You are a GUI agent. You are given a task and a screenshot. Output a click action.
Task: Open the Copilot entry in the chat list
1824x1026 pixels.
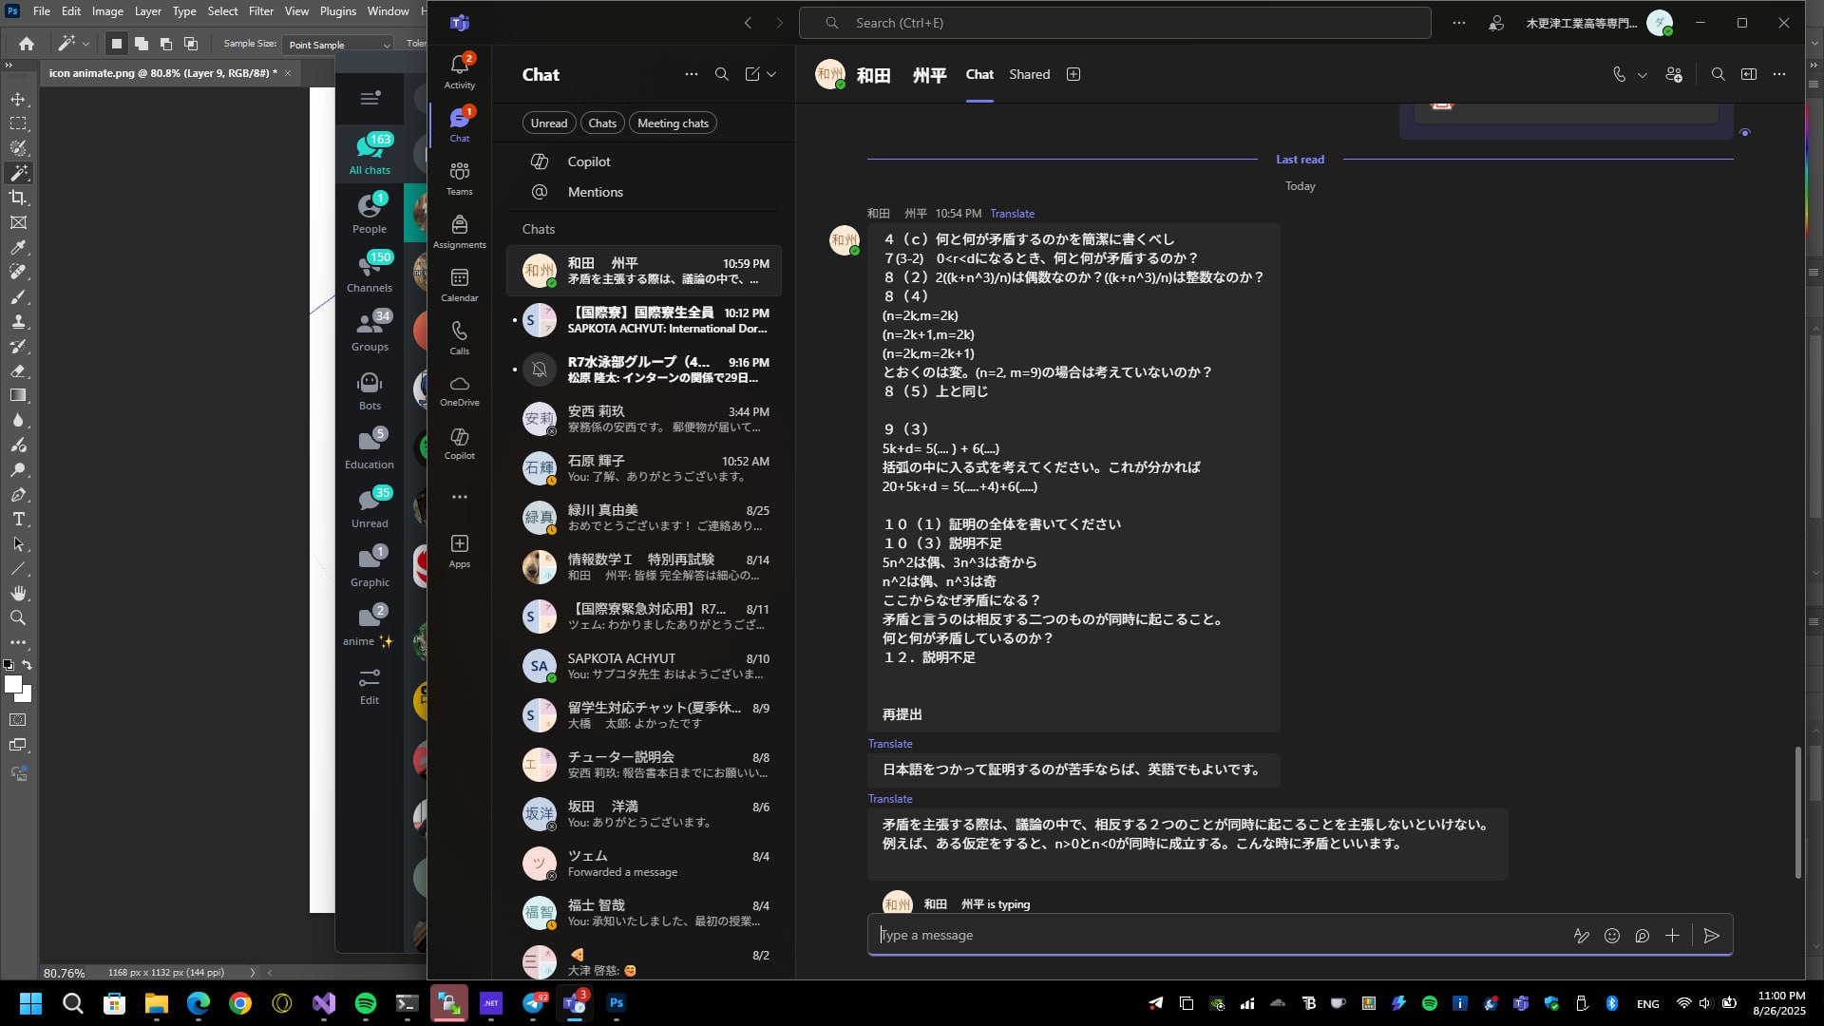[x=589, y=161]
